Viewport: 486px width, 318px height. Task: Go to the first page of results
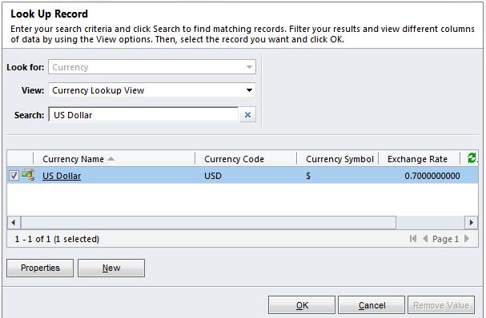[413, 238]
